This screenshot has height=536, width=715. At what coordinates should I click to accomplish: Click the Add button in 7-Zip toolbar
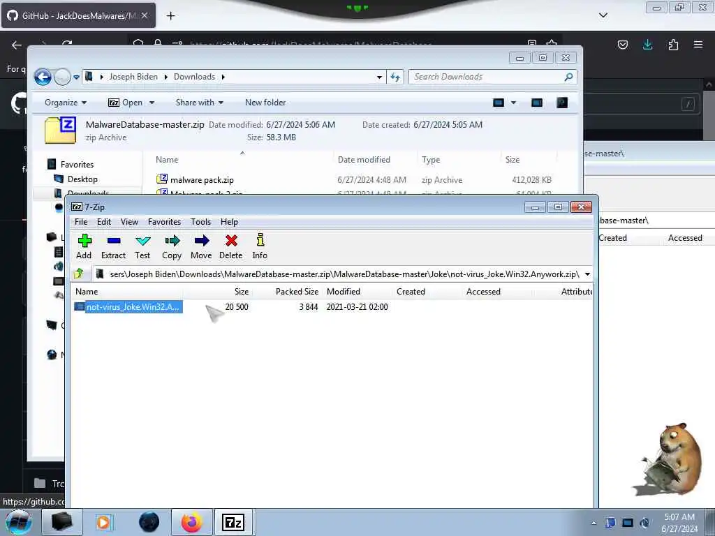(x=84, y=246)
